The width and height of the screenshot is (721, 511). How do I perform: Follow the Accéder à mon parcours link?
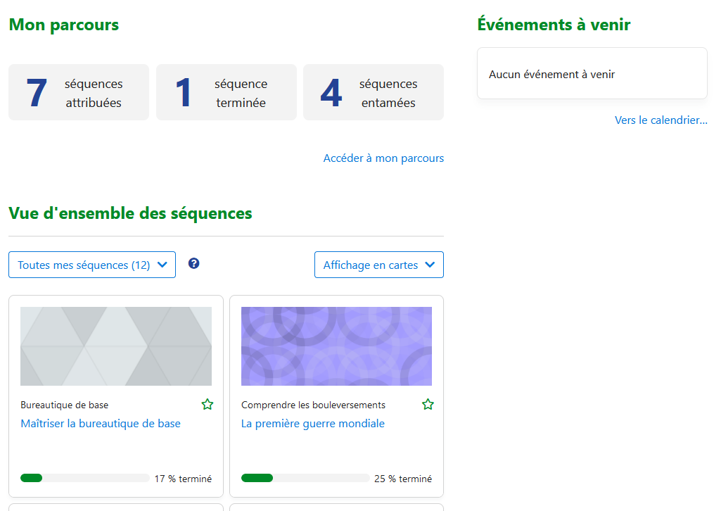point(383,158)
